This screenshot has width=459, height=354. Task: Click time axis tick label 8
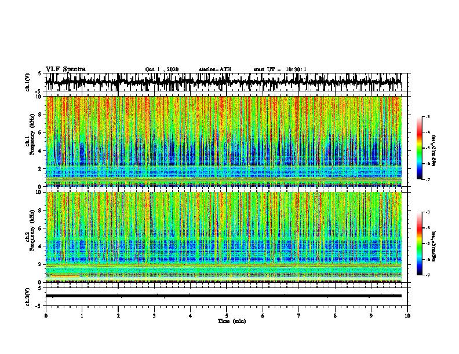pyautogui.click(x=335, y=316)
